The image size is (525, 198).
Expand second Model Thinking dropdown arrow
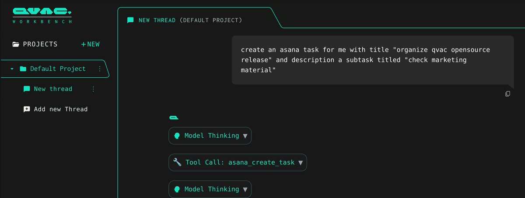[245, 189]
